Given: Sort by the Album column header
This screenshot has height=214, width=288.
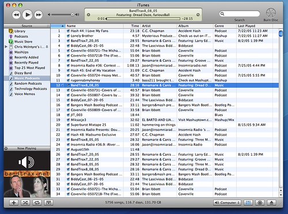Looking at the screenshot, I should [x=195, y=26].
